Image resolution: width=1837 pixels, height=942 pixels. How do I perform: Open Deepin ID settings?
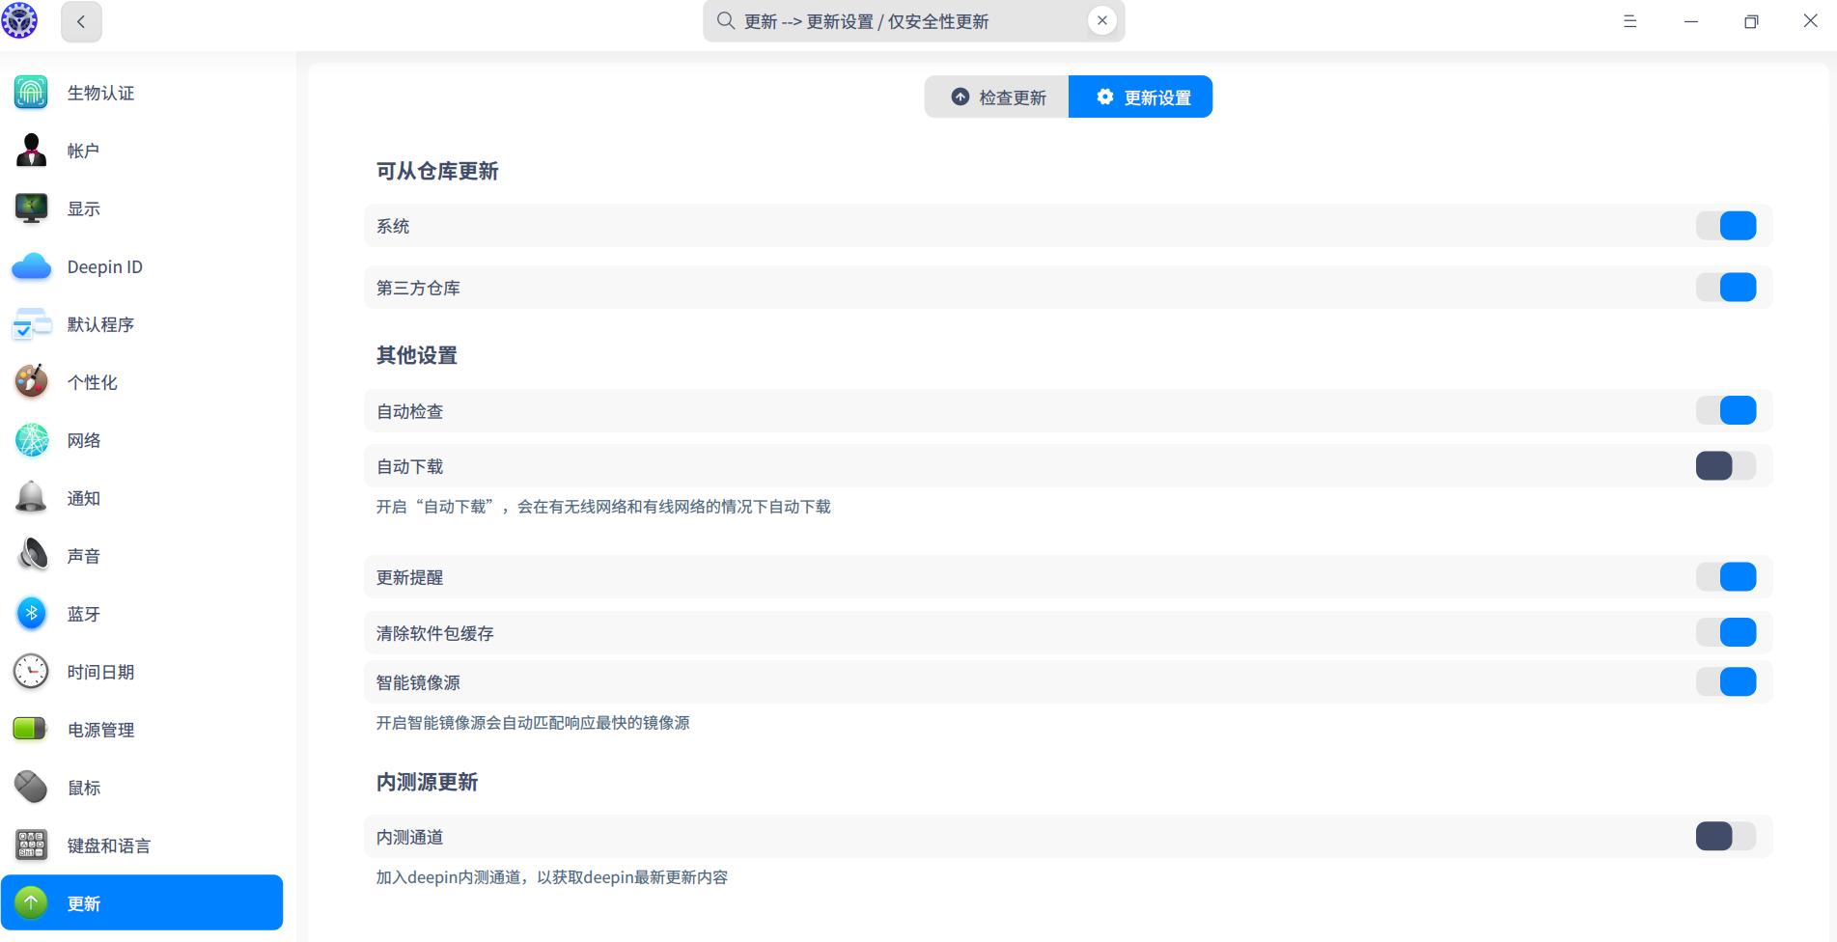[x=104, y=266]
